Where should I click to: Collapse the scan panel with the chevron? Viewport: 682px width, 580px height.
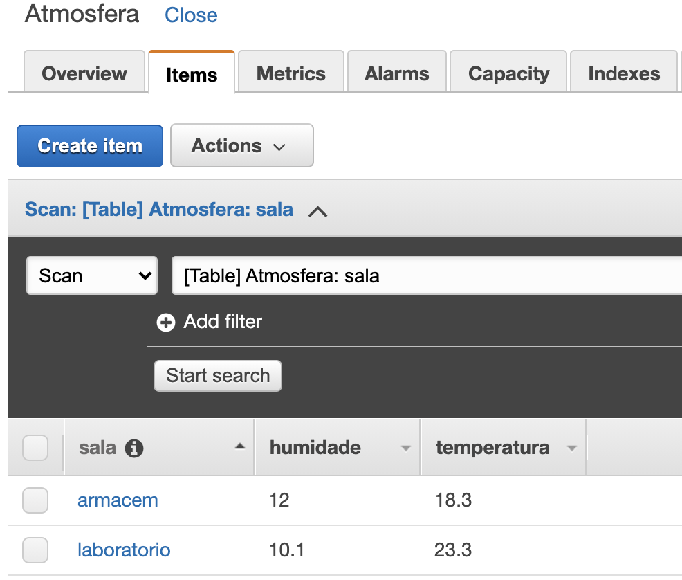point(317,212)
